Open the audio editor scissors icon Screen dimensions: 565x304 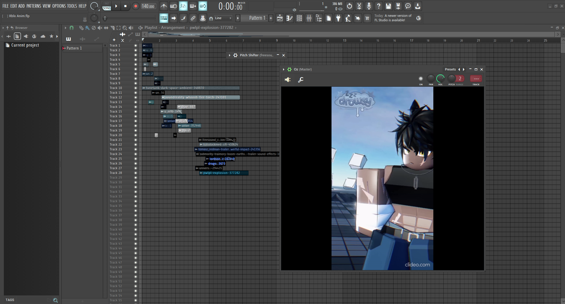coord(359,6)
